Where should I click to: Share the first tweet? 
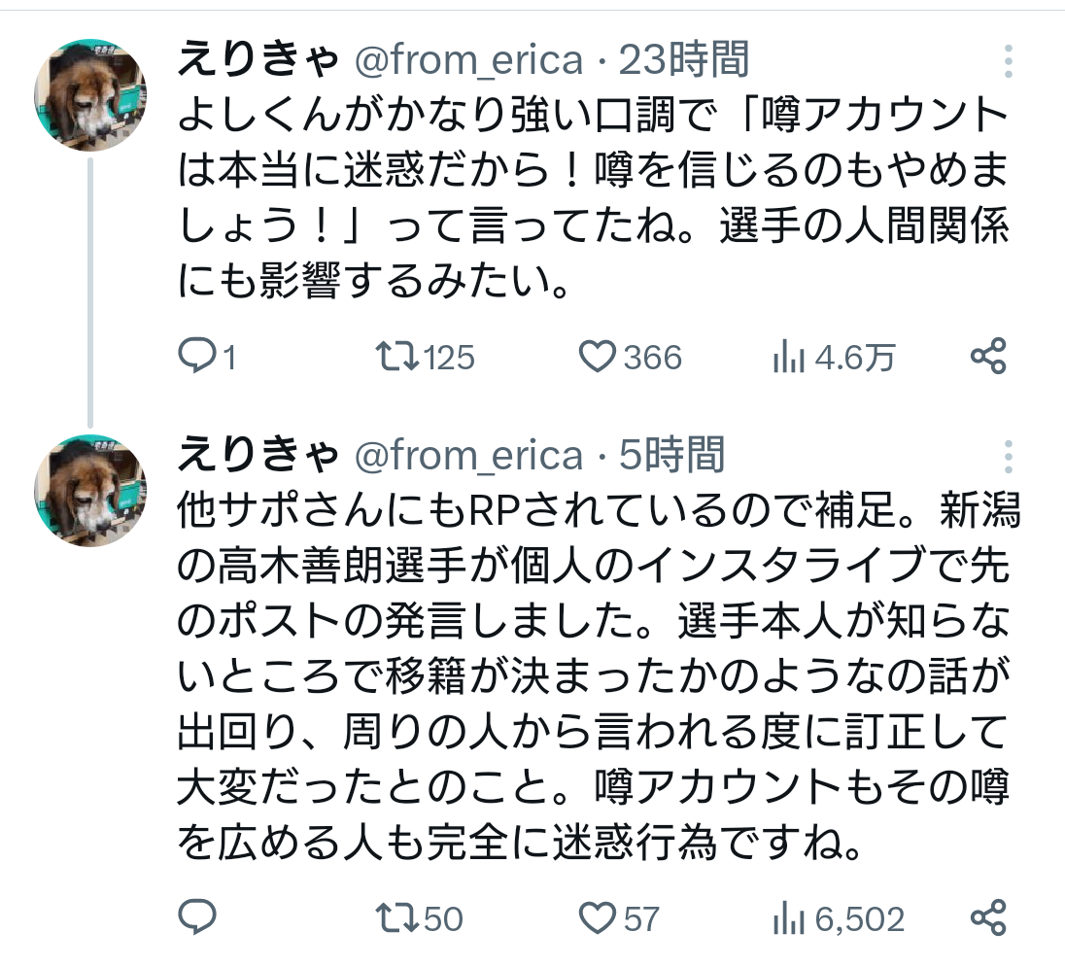coord(987,358)
